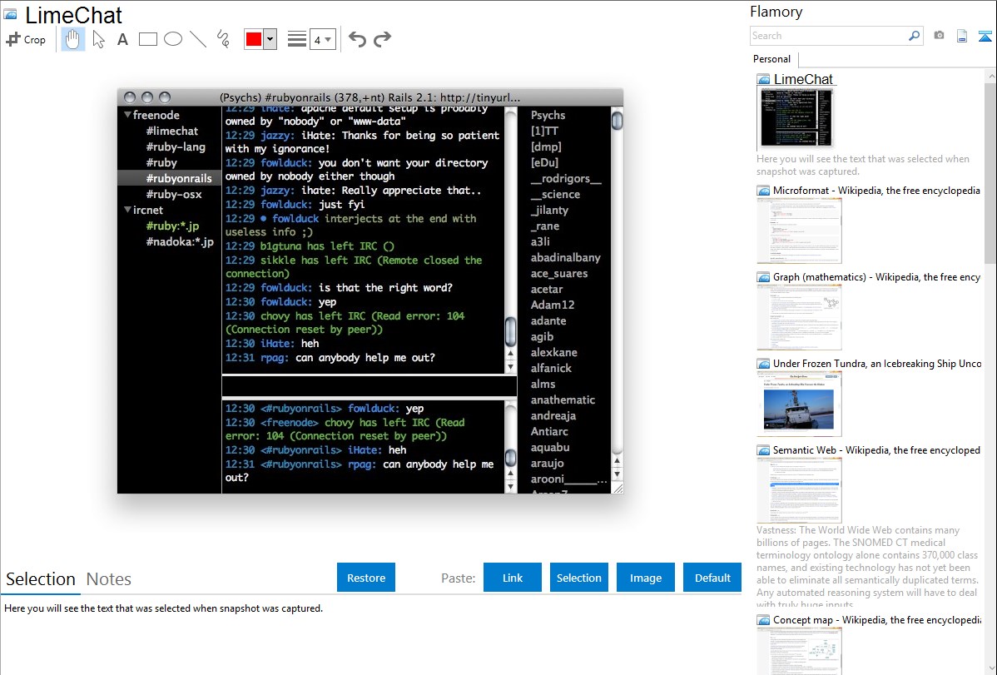Paste as Image

pyautogui.click(x=646, y=578)
